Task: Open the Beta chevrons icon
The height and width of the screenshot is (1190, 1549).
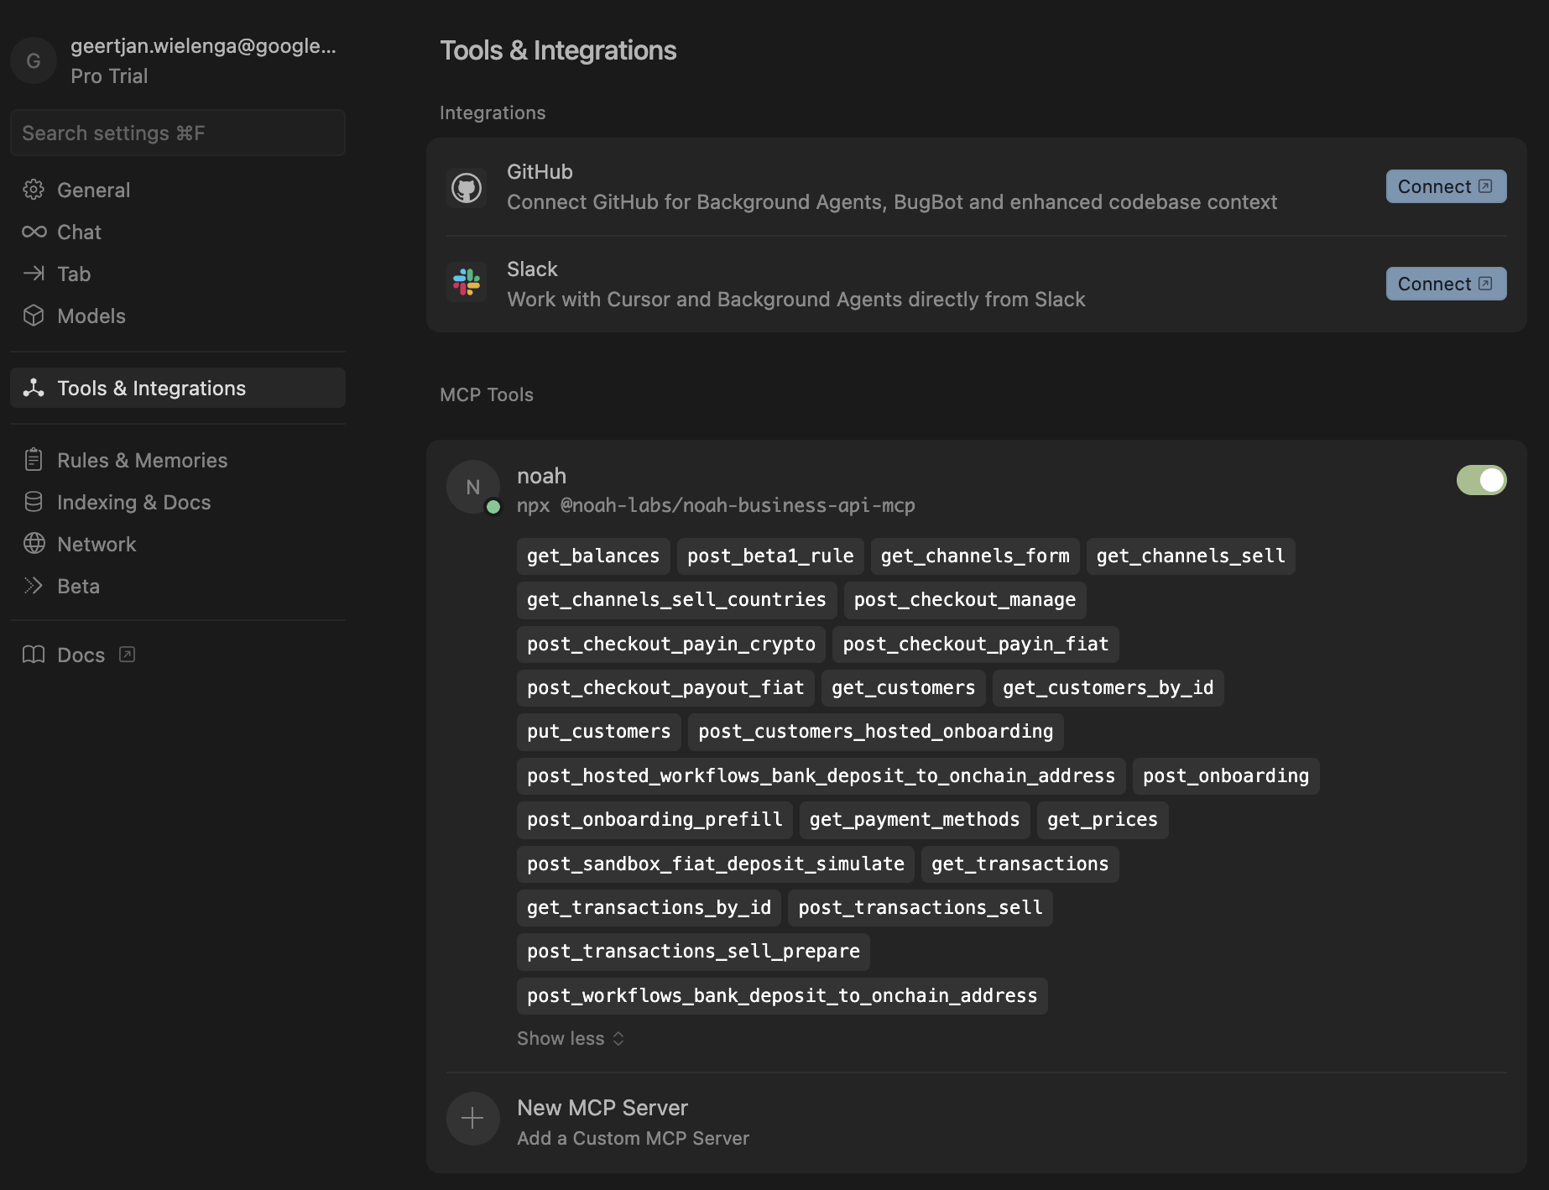Action: 34,586
